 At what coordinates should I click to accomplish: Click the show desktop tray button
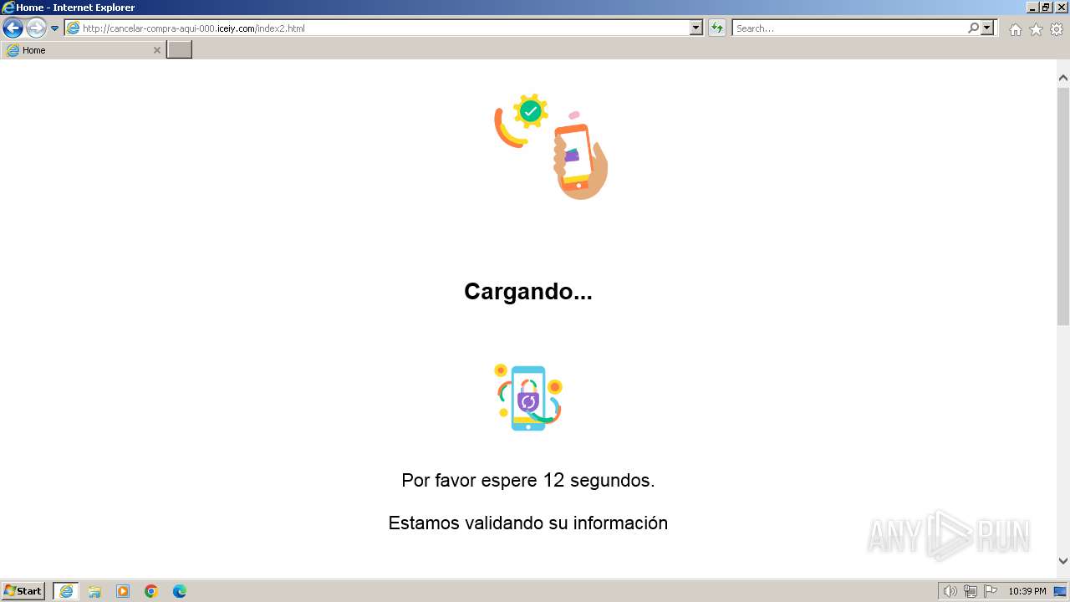(x=1061, y=591)
